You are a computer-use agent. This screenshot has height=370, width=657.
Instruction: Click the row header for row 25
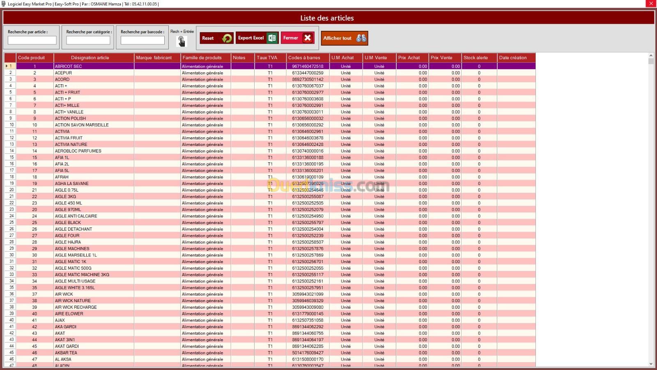coord(10,222)
